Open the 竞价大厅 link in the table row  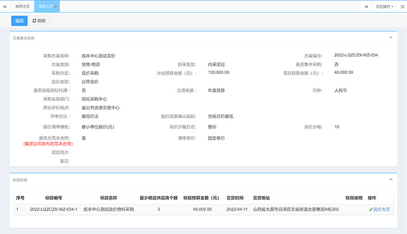tap(381, 209)
